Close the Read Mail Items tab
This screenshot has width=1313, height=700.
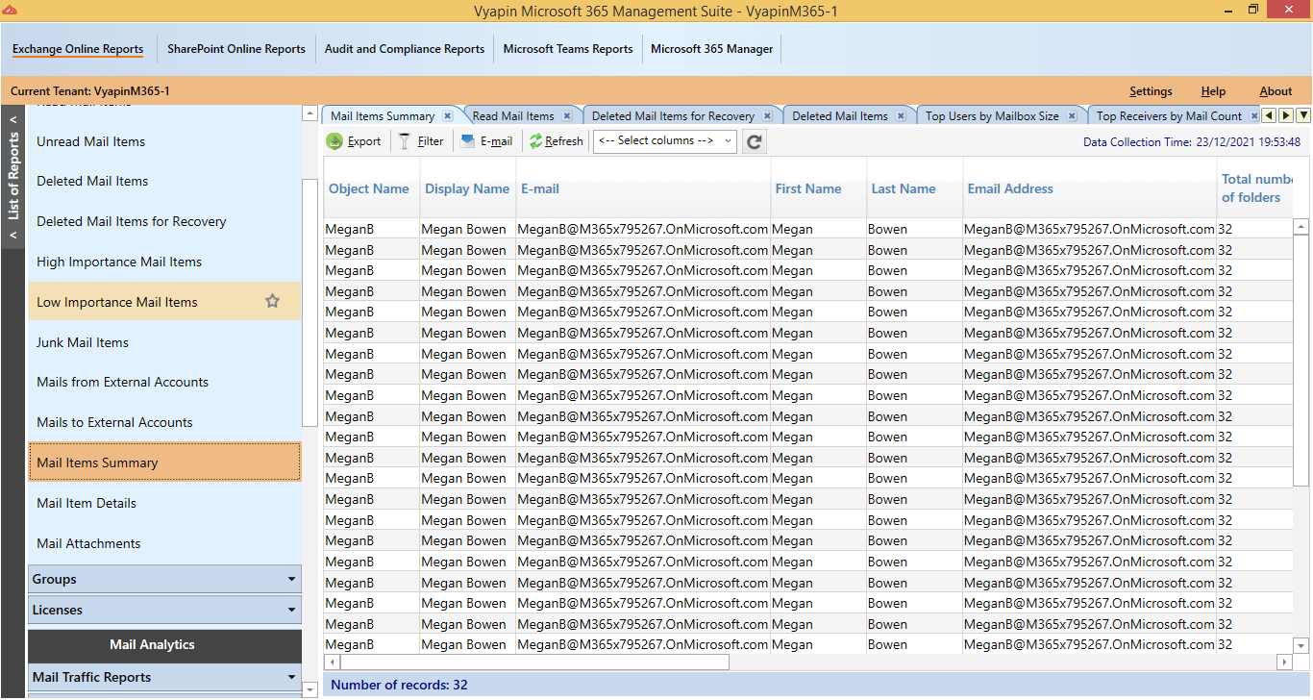567,116
